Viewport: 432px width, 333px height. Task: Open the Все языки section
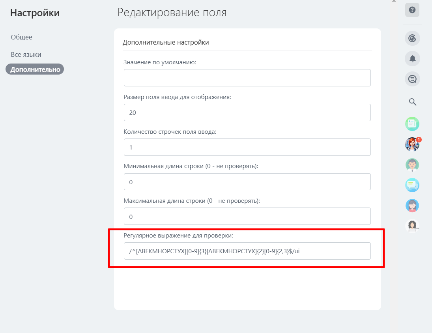pos(24,54)
